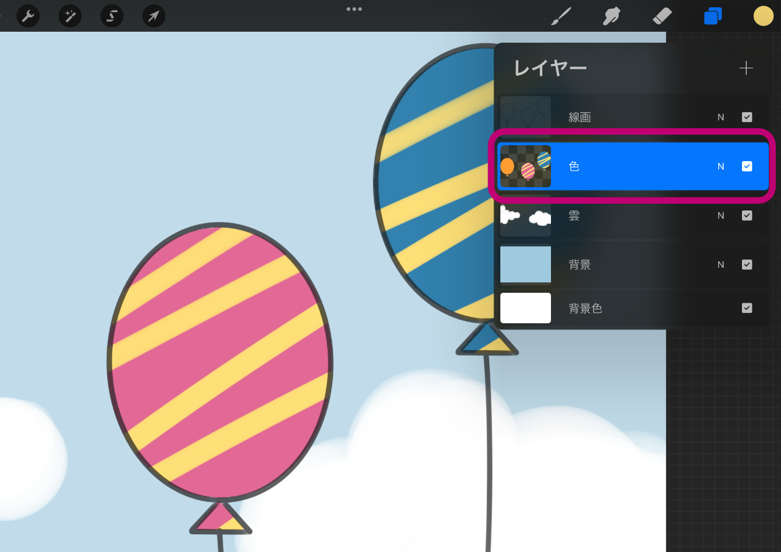Open the yellow active color swatch
This screenshot has height=552, width=781.
763,16
